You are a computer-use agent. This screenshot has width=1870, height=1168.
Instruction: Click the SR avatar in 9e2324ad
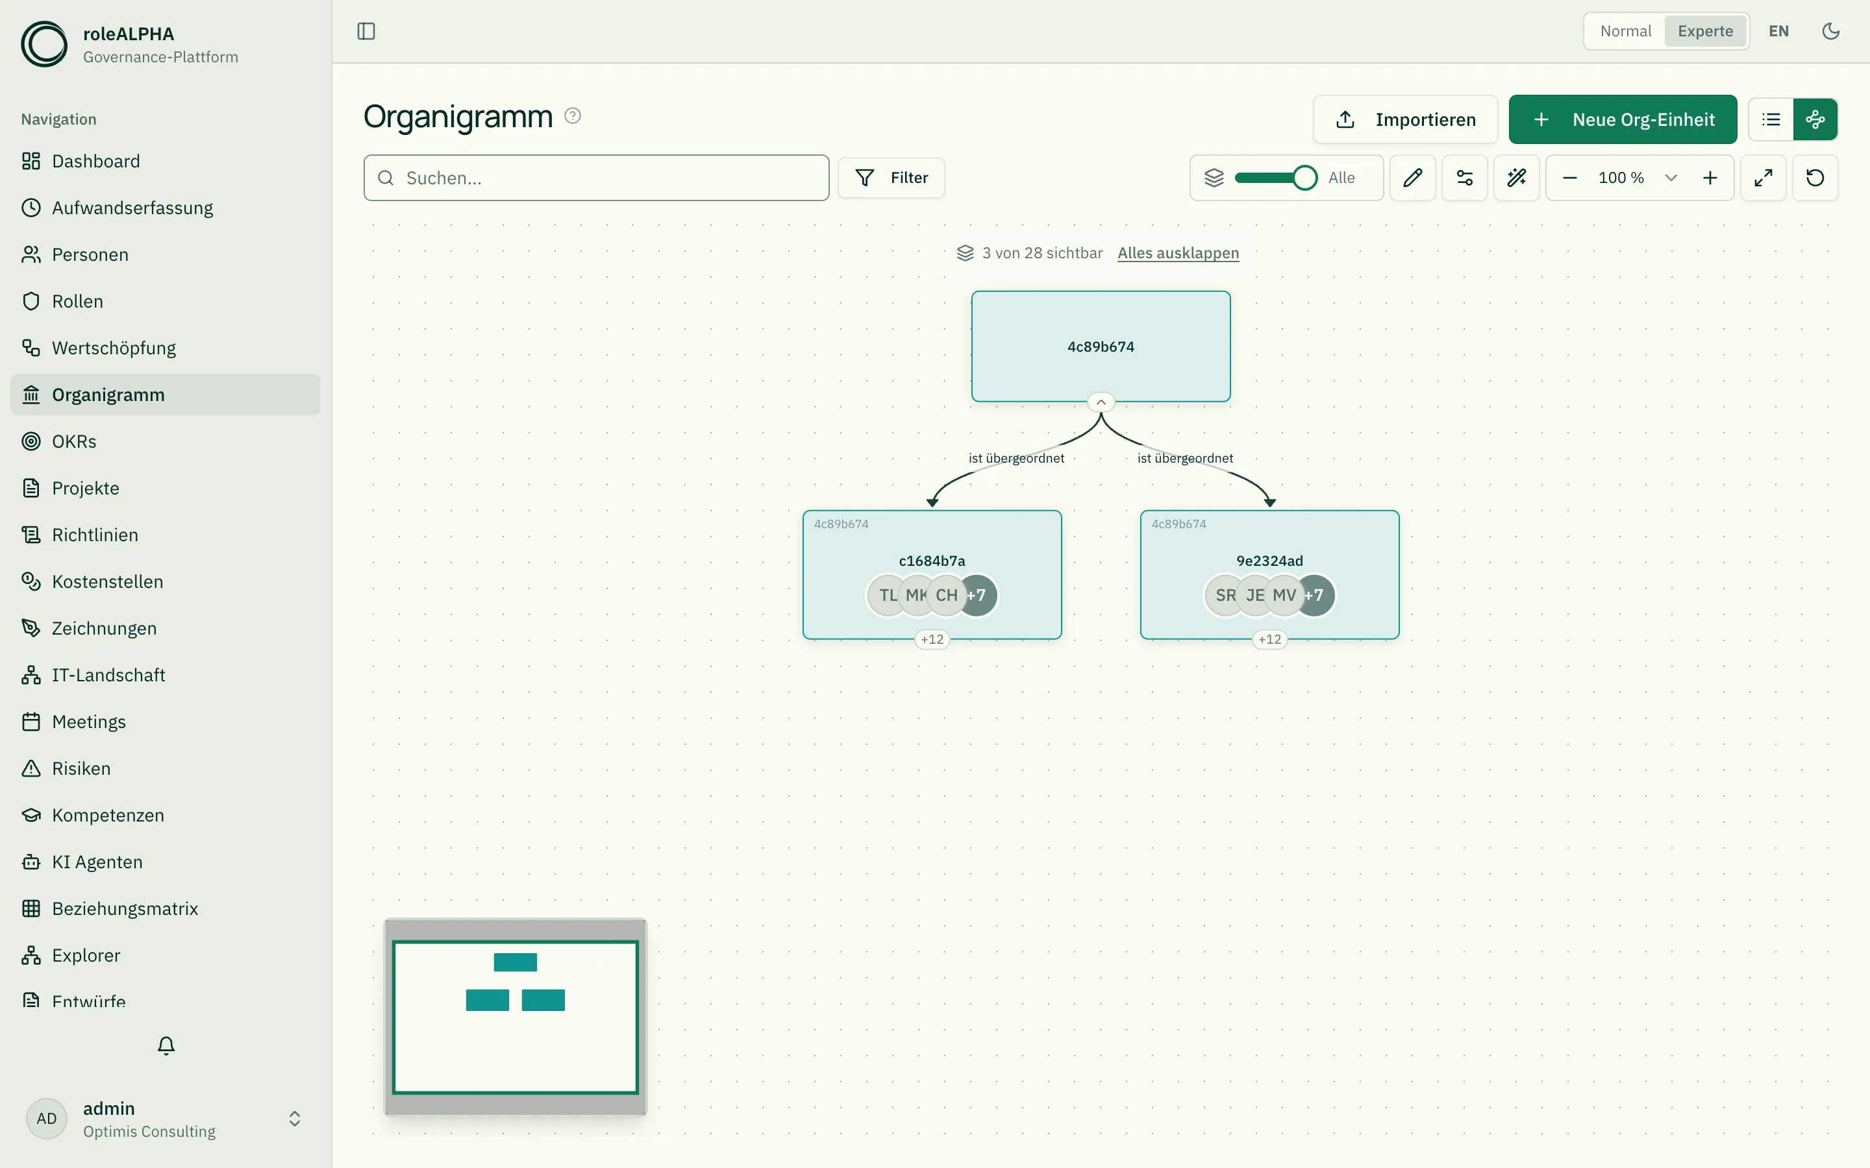[1223, 596]
